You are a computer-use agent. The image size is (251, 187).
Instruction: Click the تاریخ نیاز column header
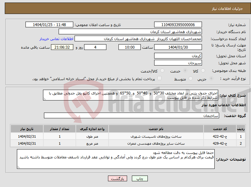(x=27, y=129)
